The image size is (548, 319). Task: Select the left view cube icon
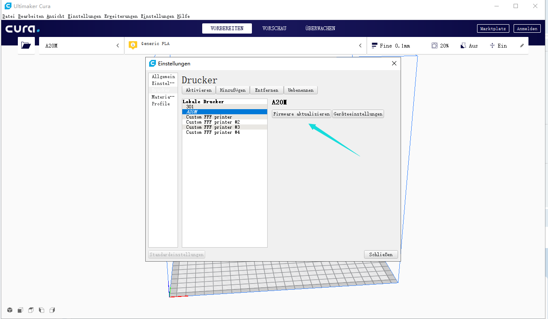pos(41,310)
